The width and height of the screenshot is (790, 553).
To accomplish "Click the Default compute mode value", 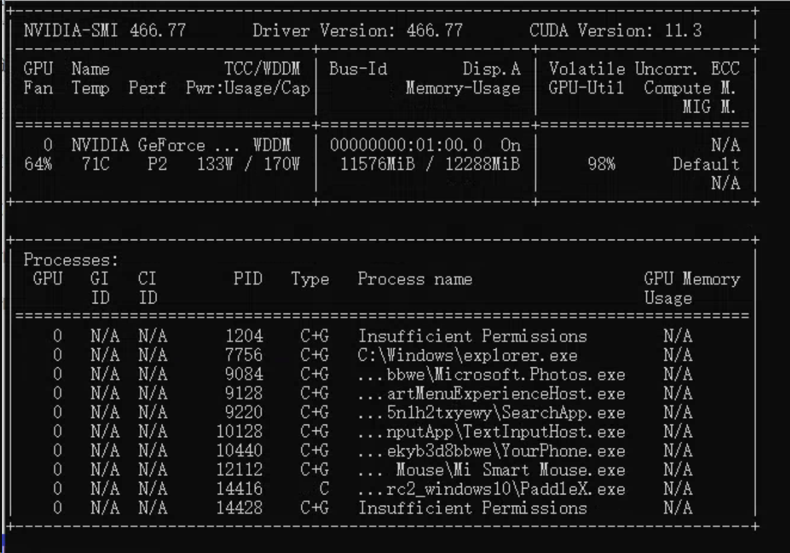I will [x=706, y=164].
